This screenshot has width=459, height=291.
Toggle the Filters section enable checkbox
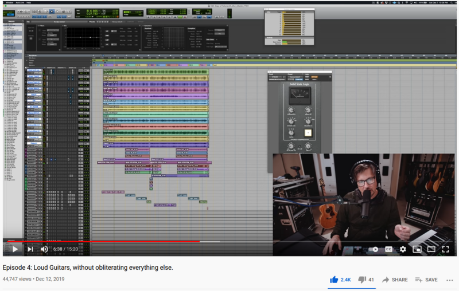[38, 26]
